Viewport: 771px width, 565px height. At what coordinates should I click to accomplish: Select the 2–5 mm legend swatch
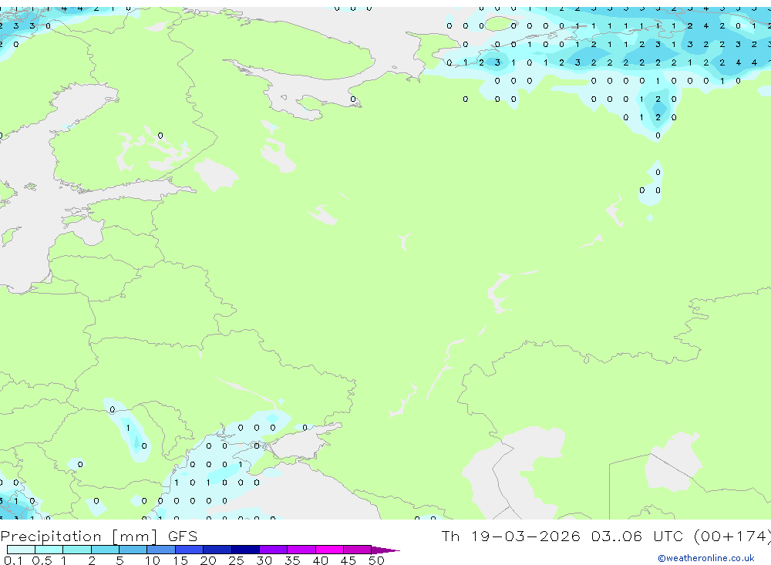[x=105, y=550]
